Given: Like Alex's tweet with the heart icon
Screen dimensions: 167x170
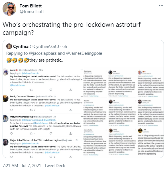Looking at the screenshot, I should [x=51, y=90].
